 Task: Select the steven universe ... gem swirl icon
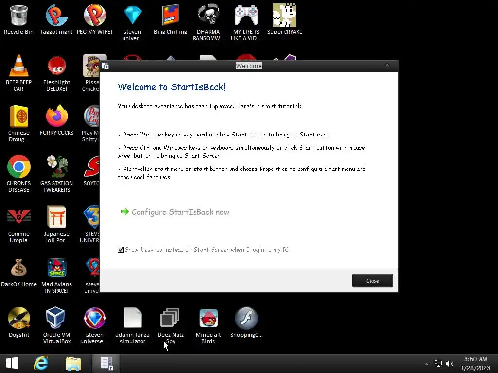[94, 325]
